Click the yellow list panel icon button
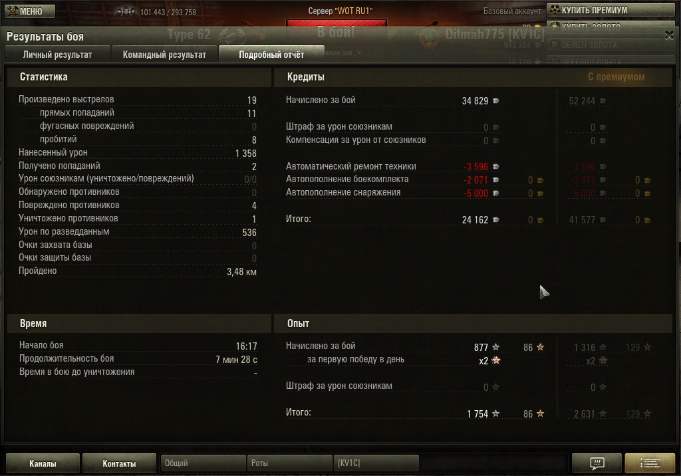 (x=650, y=463)
